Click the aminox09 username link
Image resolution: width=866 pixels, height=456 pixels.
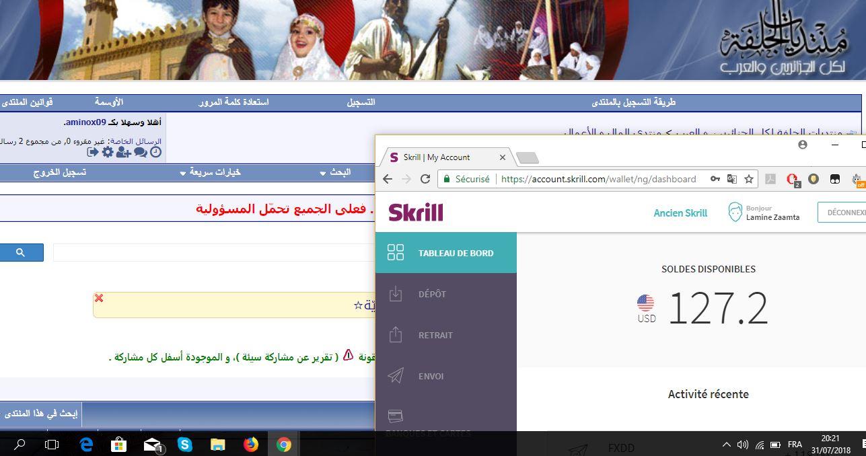[86, 122]
